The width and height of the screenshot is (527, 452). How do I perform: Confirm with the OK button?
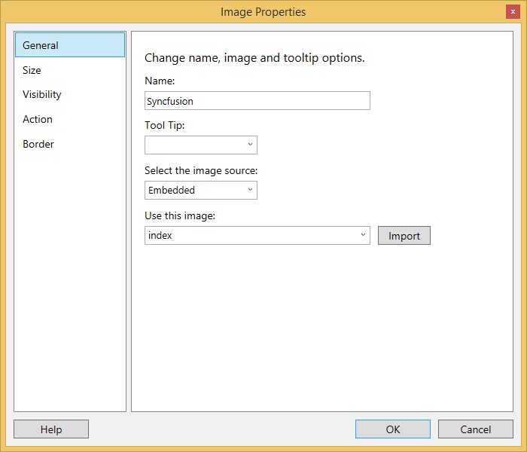tap(393, 429)
